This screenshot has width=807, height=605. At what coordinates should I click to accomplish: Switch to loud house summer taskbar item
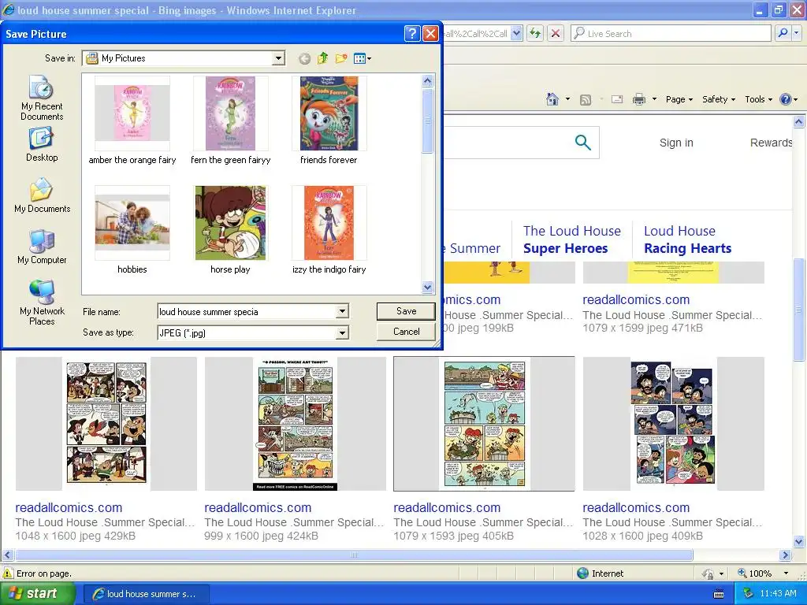(146, 594)
